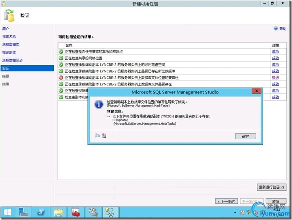This screenshot has height=220, width=292.
Task: Open File Explorer from the taskbar
Action: click(58, 212)
